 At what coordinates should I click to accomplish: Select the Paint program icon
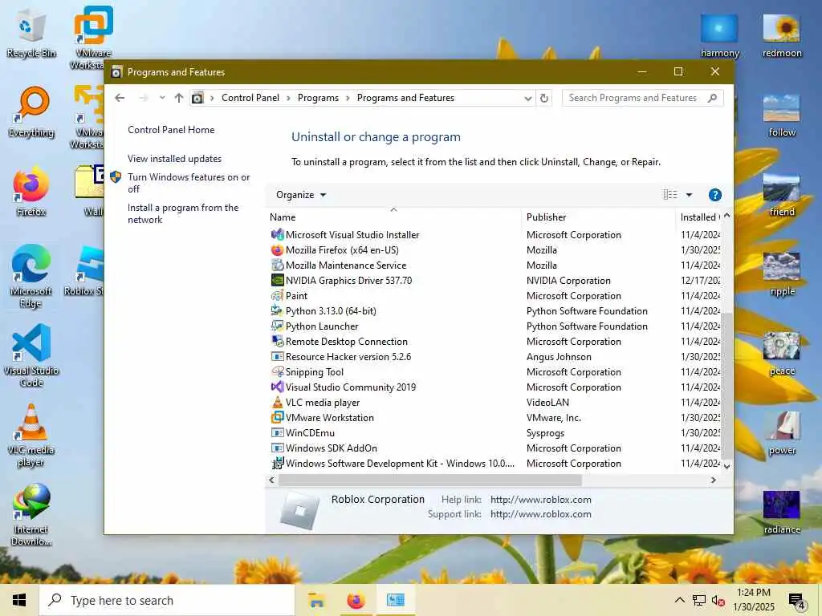coord(277,295)
